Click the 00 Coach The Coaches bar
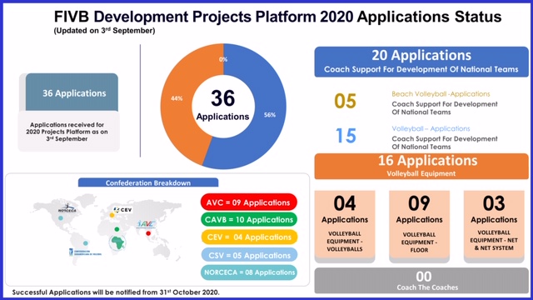533x300 pixels. (x=421, y=281)
